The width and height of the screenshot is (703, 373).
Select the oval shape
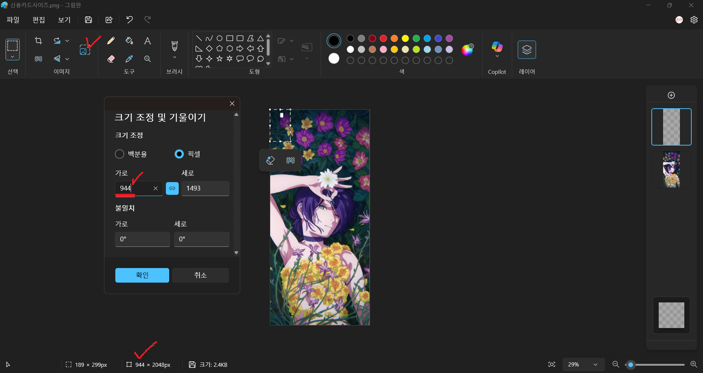tap(219, 38)
